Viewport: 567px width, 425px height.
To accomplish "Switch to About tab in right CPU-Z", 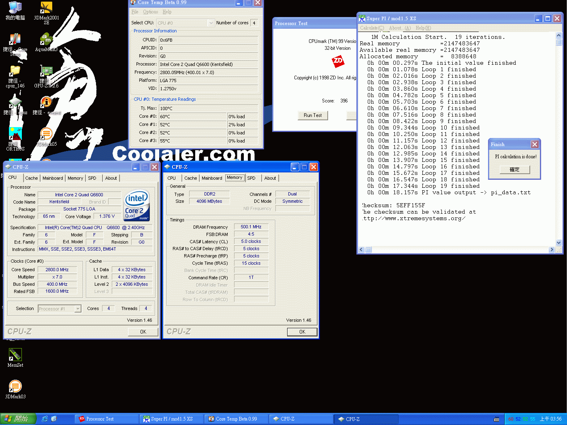I will [x=270, y=178].
